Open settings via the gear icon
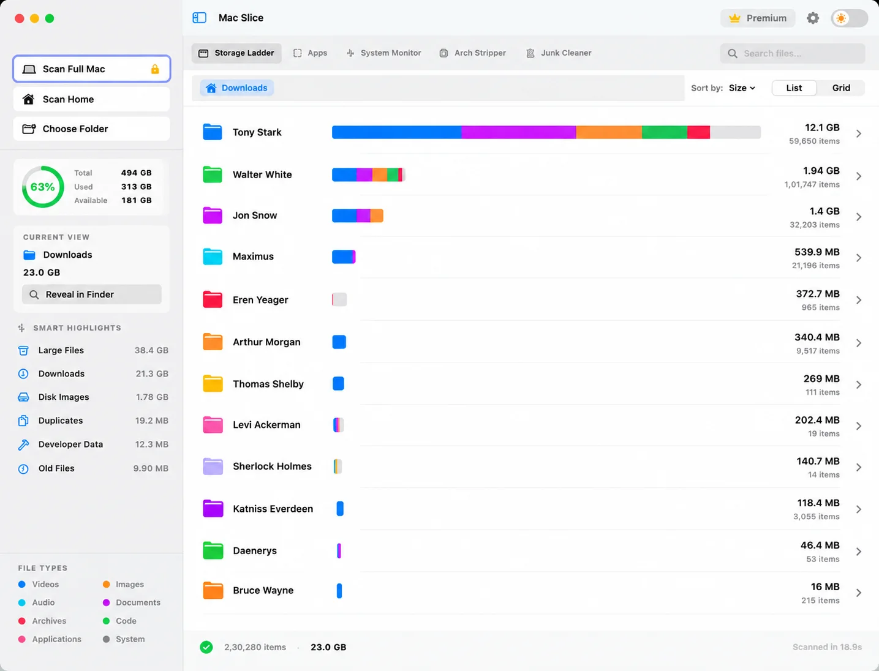The height and width of the screenshot is (671, 879). pyautogui.click(x=813, y=18)
